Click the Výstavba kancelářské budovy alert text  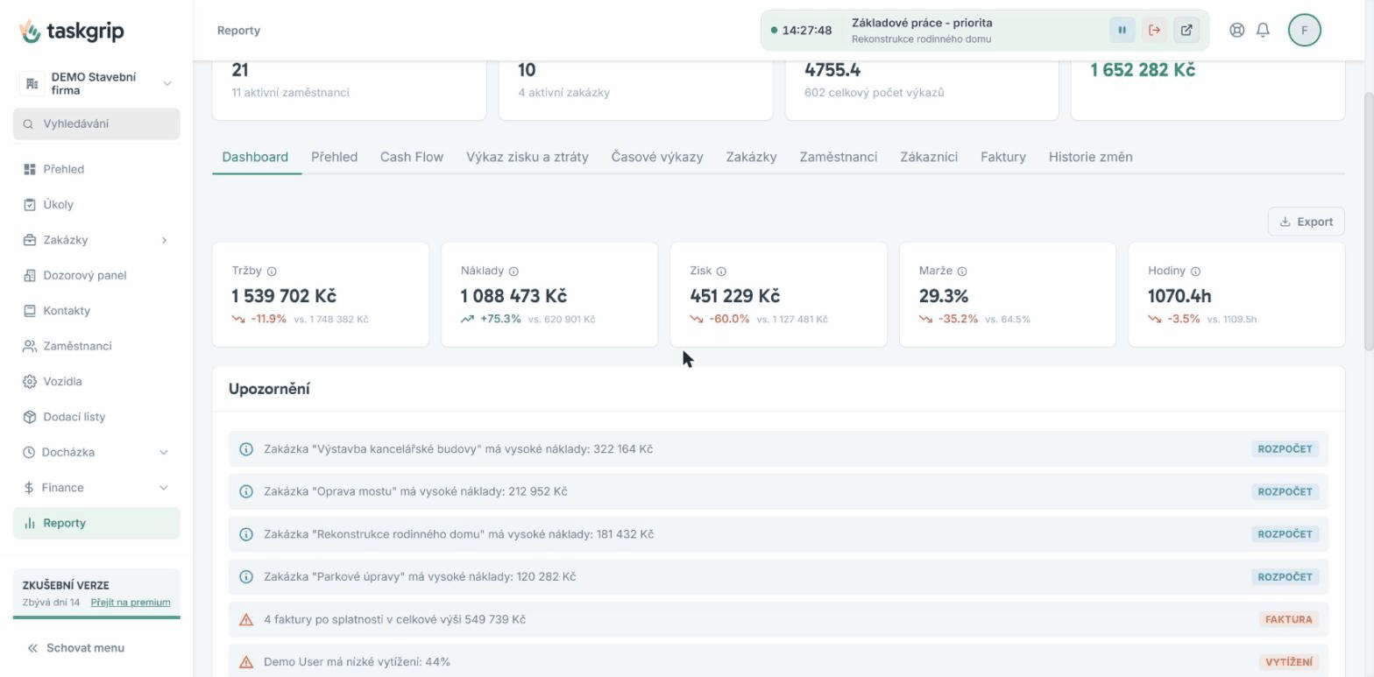[458, 449]
